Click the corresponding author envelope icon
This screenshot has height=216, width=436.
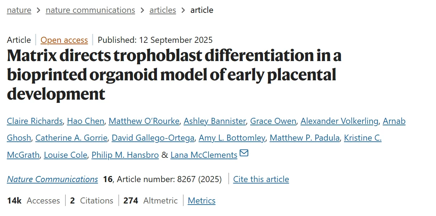point(244,153)
